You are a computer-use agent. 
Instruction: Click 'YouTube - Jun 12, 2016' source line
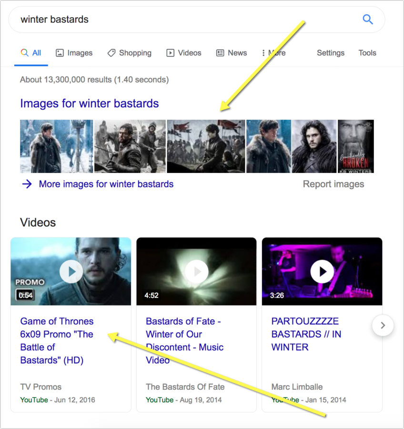pyautogui.click(x=58, y=400)
